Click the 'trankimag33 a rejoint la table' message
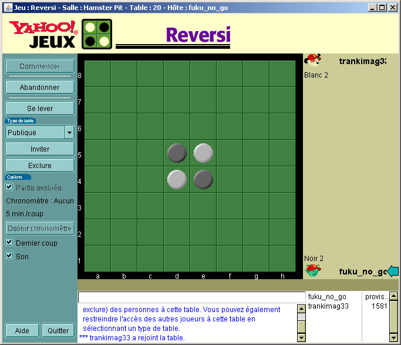401x345 pixels. click(x=132, y=338)
